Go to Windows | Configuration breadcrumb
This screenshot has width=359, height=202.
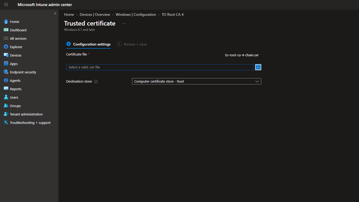[136, 14]
